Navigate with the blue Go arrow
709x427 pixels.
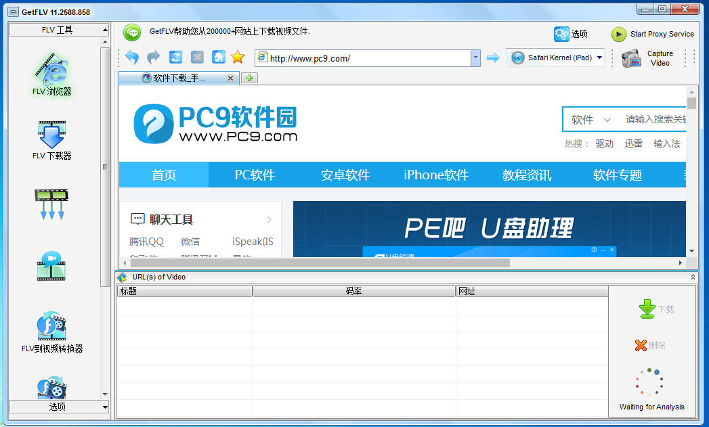(493, 58)
